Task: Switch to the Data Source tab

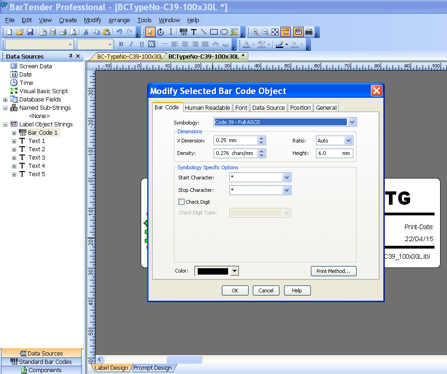Action: coord(268,107)
